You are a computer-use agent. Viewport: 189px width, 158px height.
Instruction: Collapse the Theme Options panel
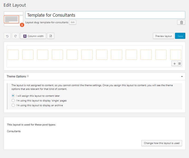pyautogui.click(x=182, y=76)
